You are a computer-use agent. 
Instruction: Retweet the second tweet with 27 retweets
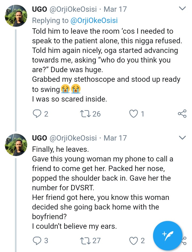pyautogui.click(x=85, y=241)
